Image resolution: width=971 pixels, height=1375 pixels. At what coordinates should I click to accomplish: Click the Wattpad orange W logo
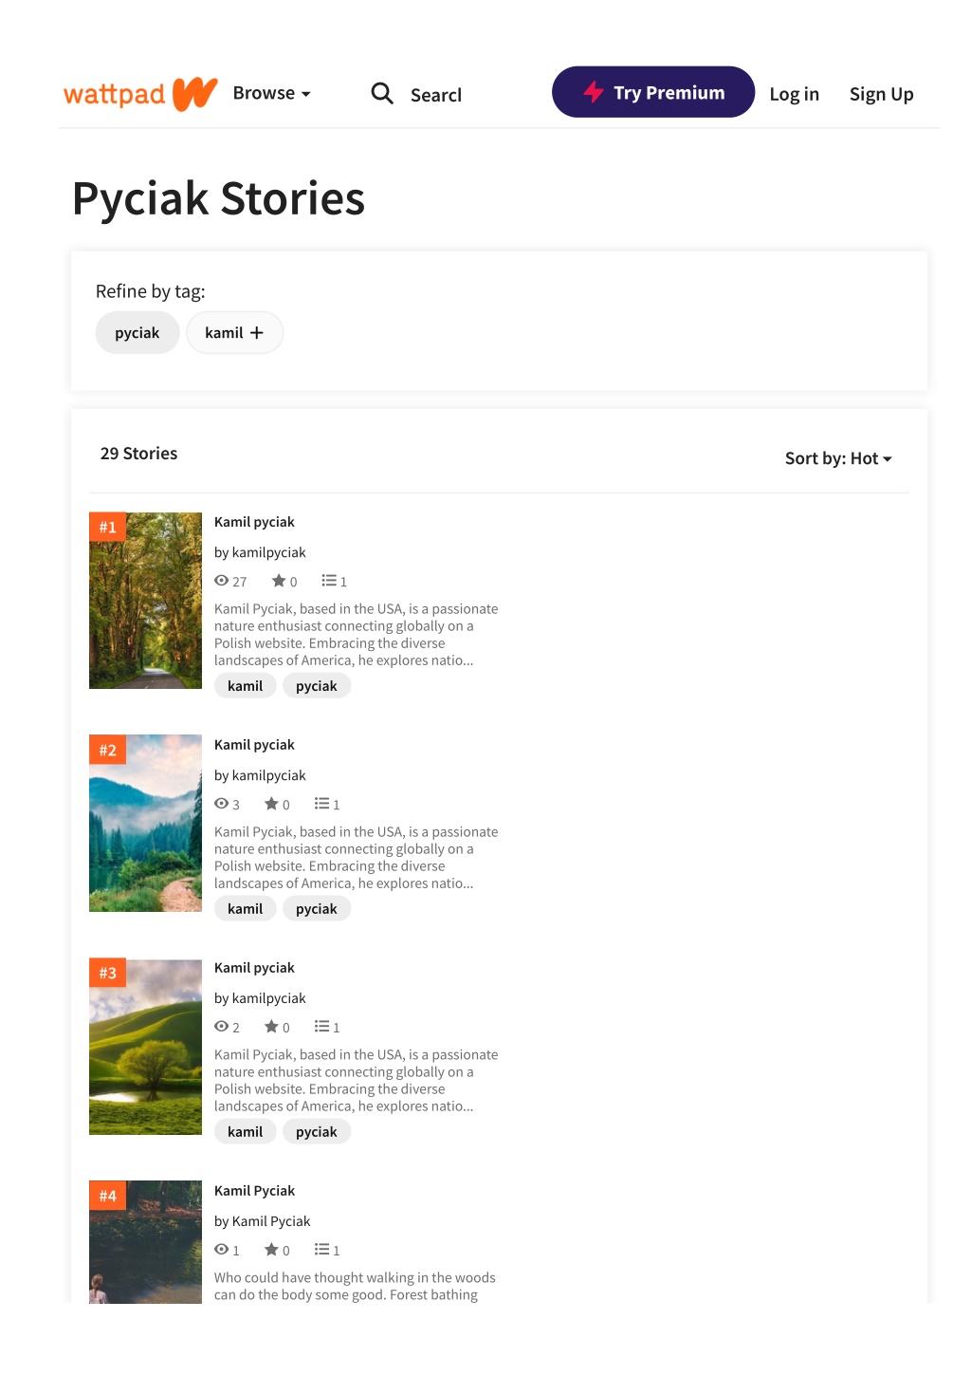click(195, 94)
